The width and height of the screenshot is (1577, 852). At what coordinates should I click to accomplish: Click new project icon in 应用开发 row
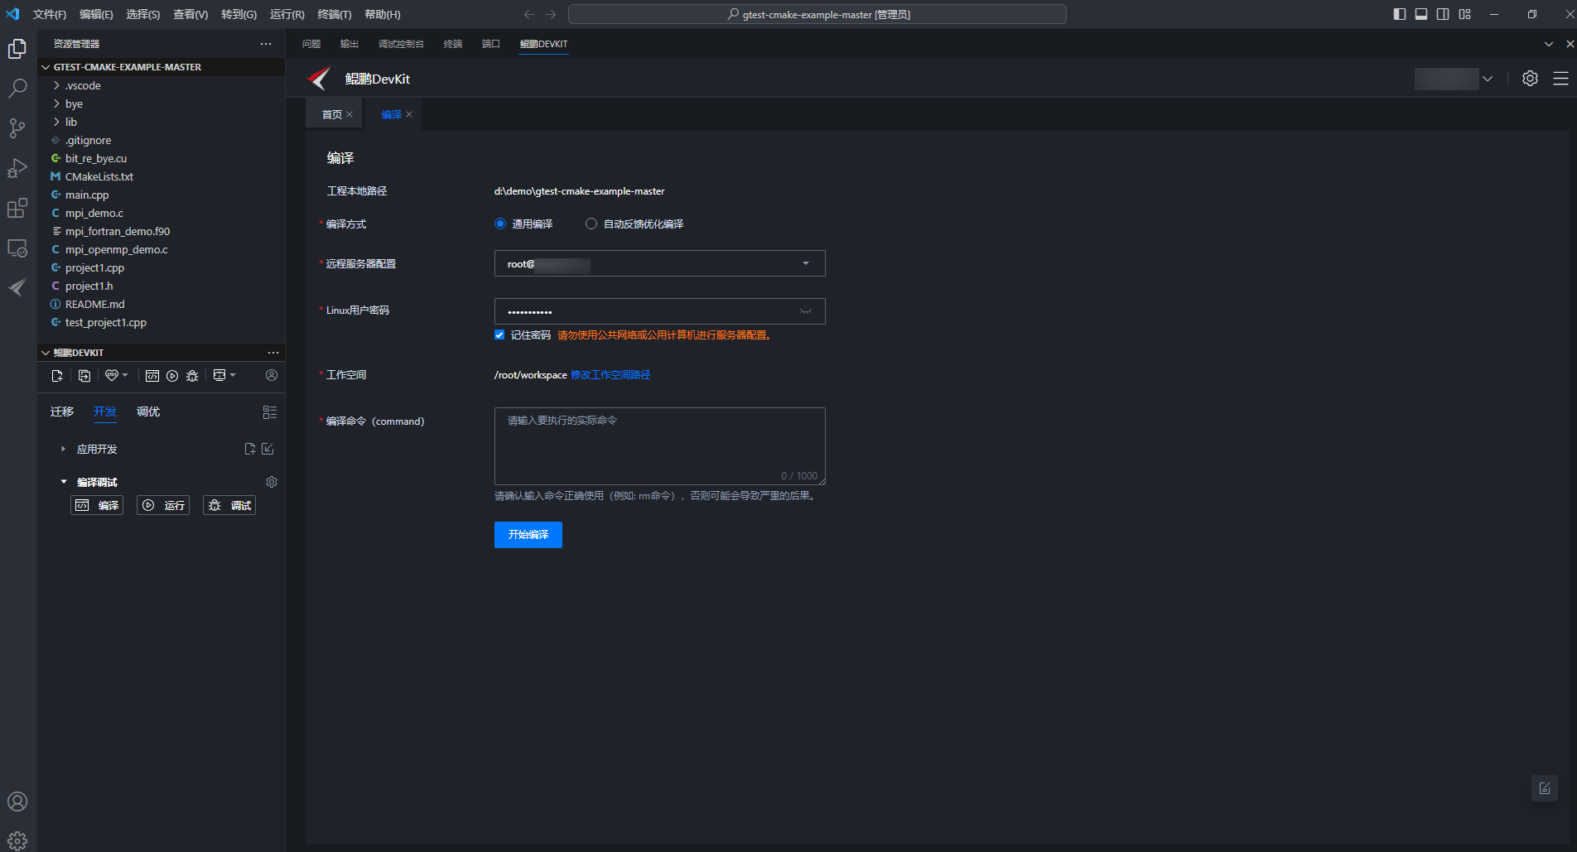[x=250, y=449]
